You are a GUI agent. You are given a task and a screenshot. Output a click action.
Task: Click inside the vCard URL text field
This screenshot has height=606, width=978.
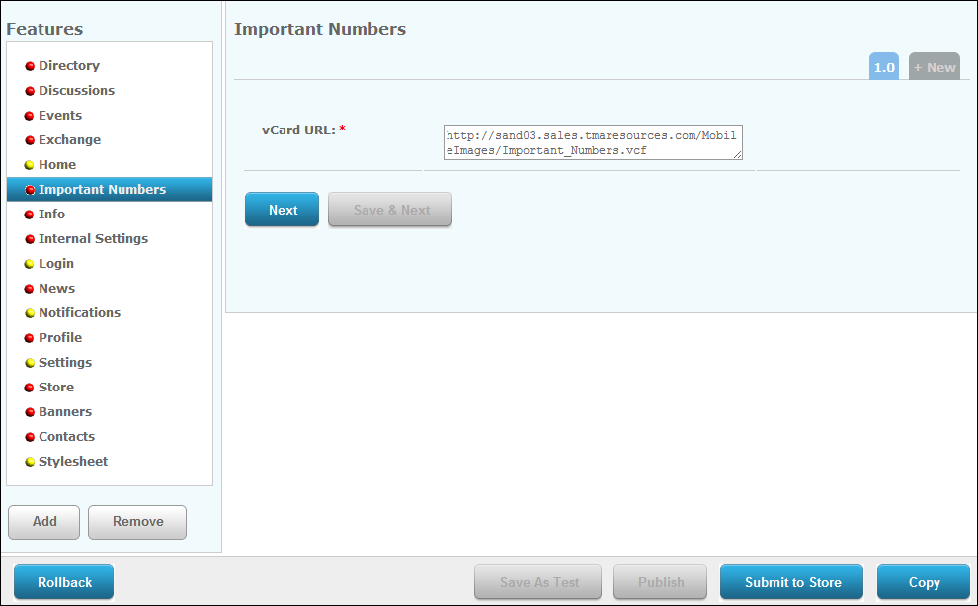click(x=592, y=142)
